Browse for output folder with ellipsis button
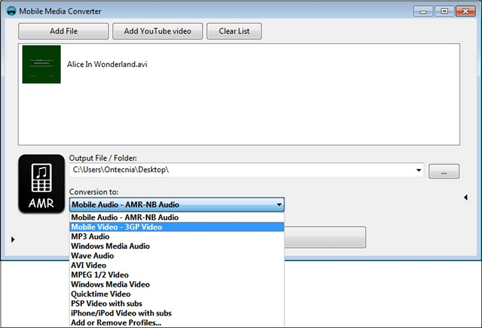Image resolution: width=482 pixels, height=328 pixels. (x=444, y=171)
